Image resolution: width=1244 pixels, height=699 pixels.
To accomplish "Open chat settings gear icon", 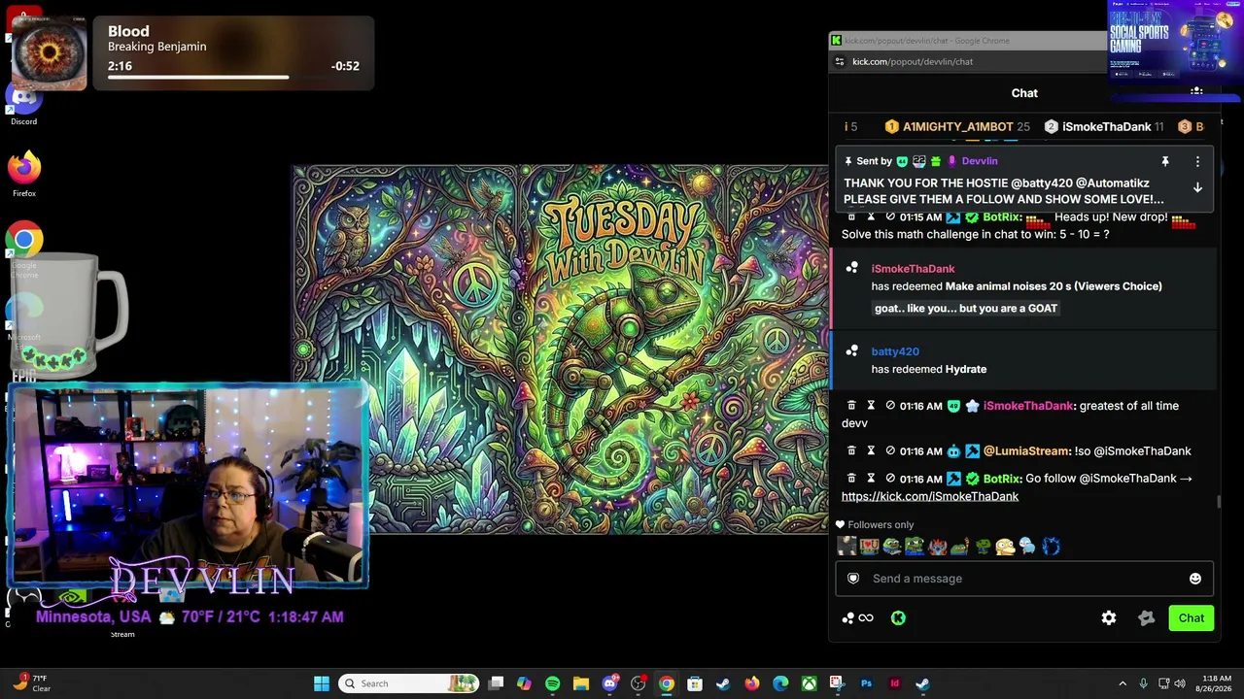I will pyautogui.click(x=1109, y=617).
